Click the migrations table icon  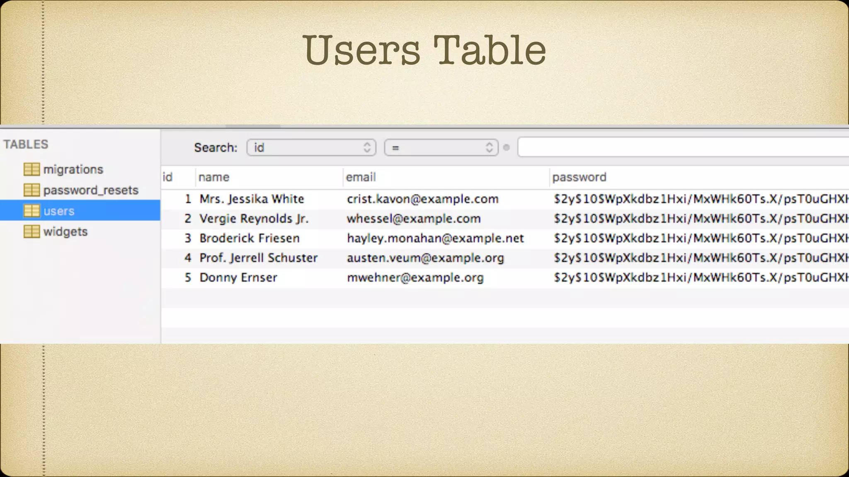32,169
